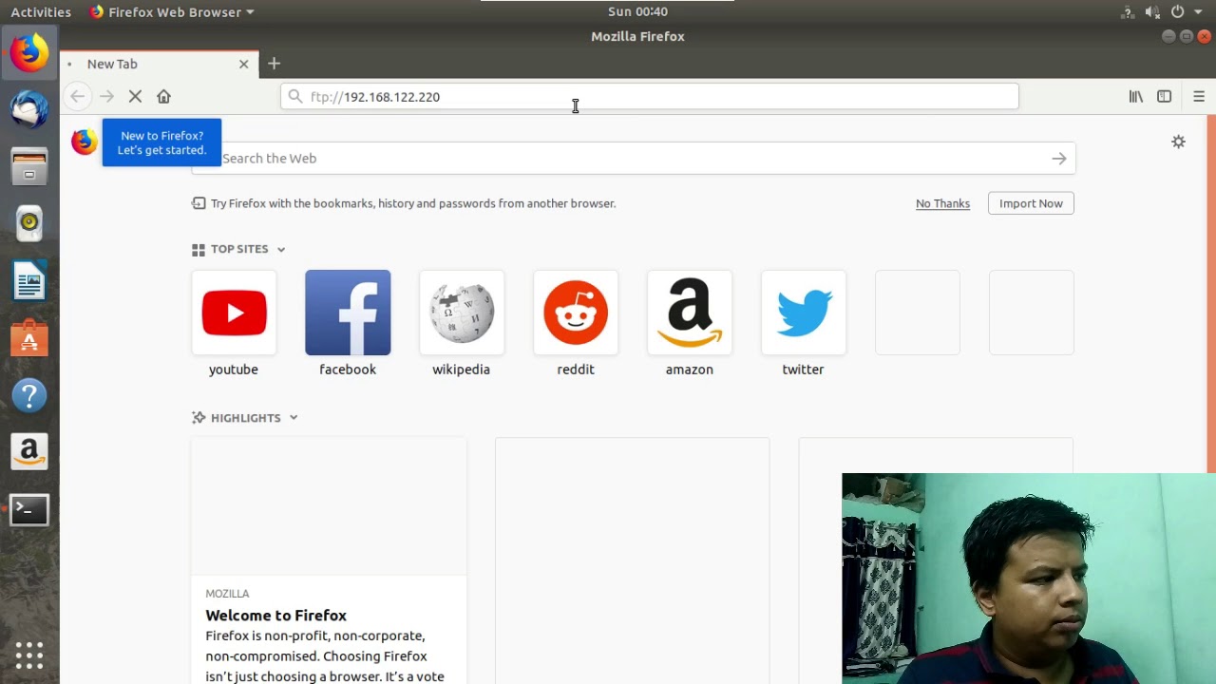Open the Amazon launcher in the dock
The width and height of the screenshot is (1216, 684).
click(29, 452)
